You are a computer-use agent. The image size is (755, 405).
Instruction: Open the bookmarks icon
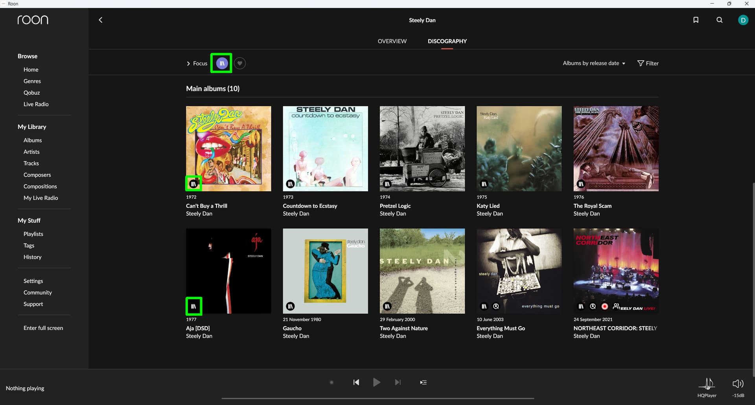(696, 20)
